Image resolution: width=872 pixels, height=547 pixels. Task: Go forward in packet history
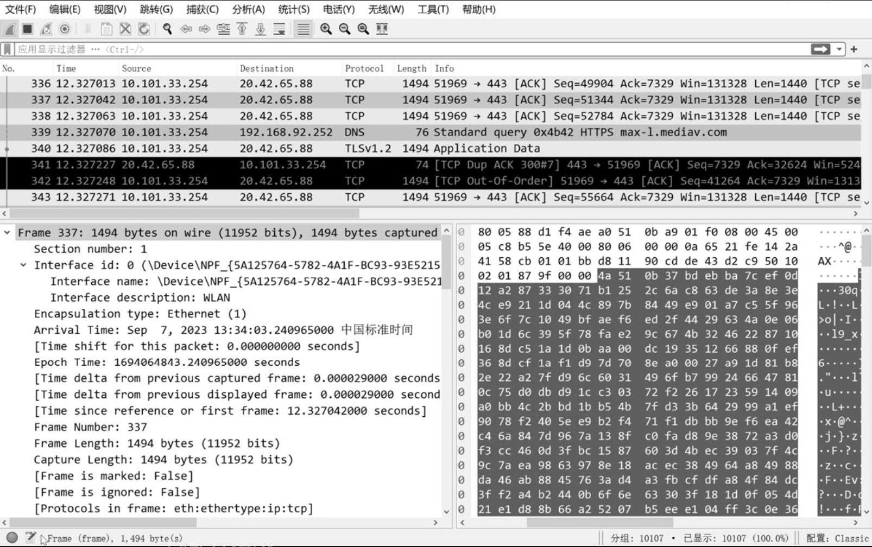coord(205,29)
